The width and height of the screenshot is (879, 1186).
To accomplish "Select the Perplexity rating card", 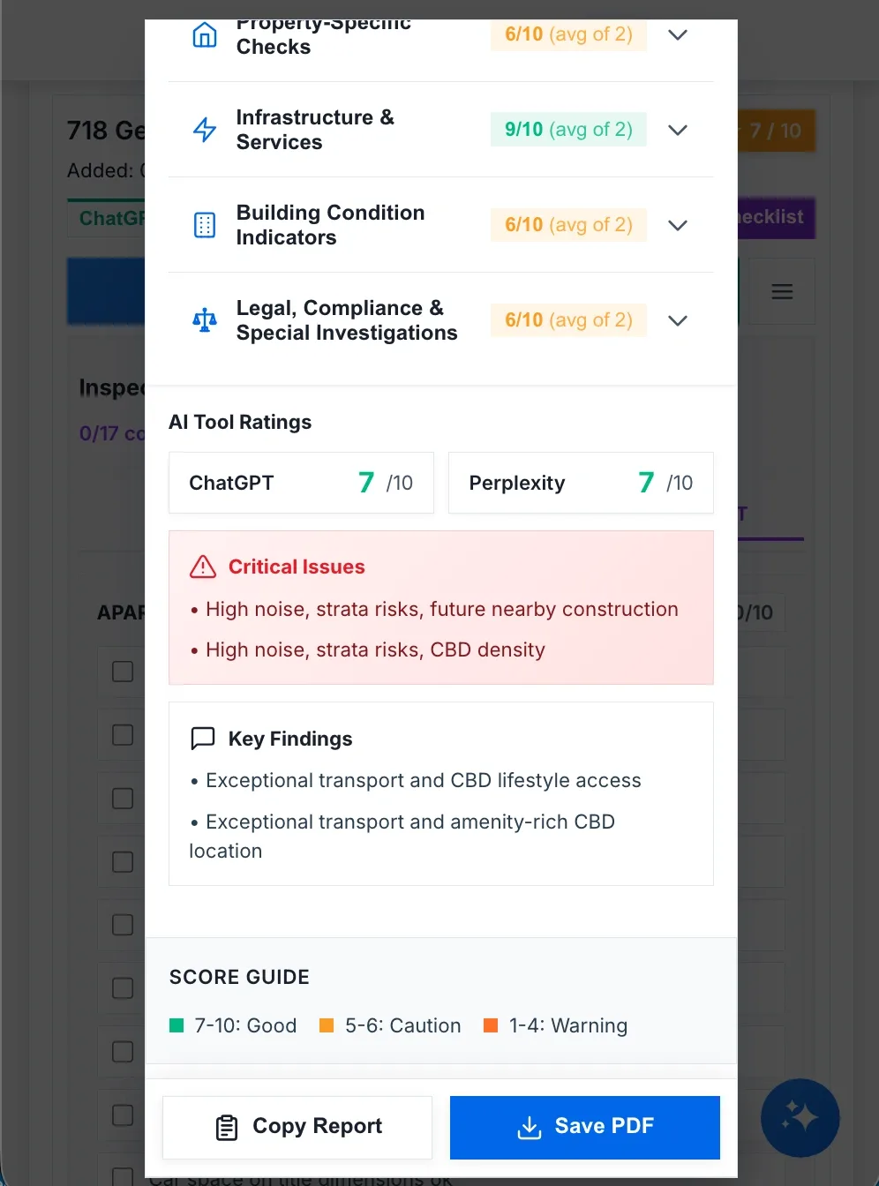I will pos(581,483).
